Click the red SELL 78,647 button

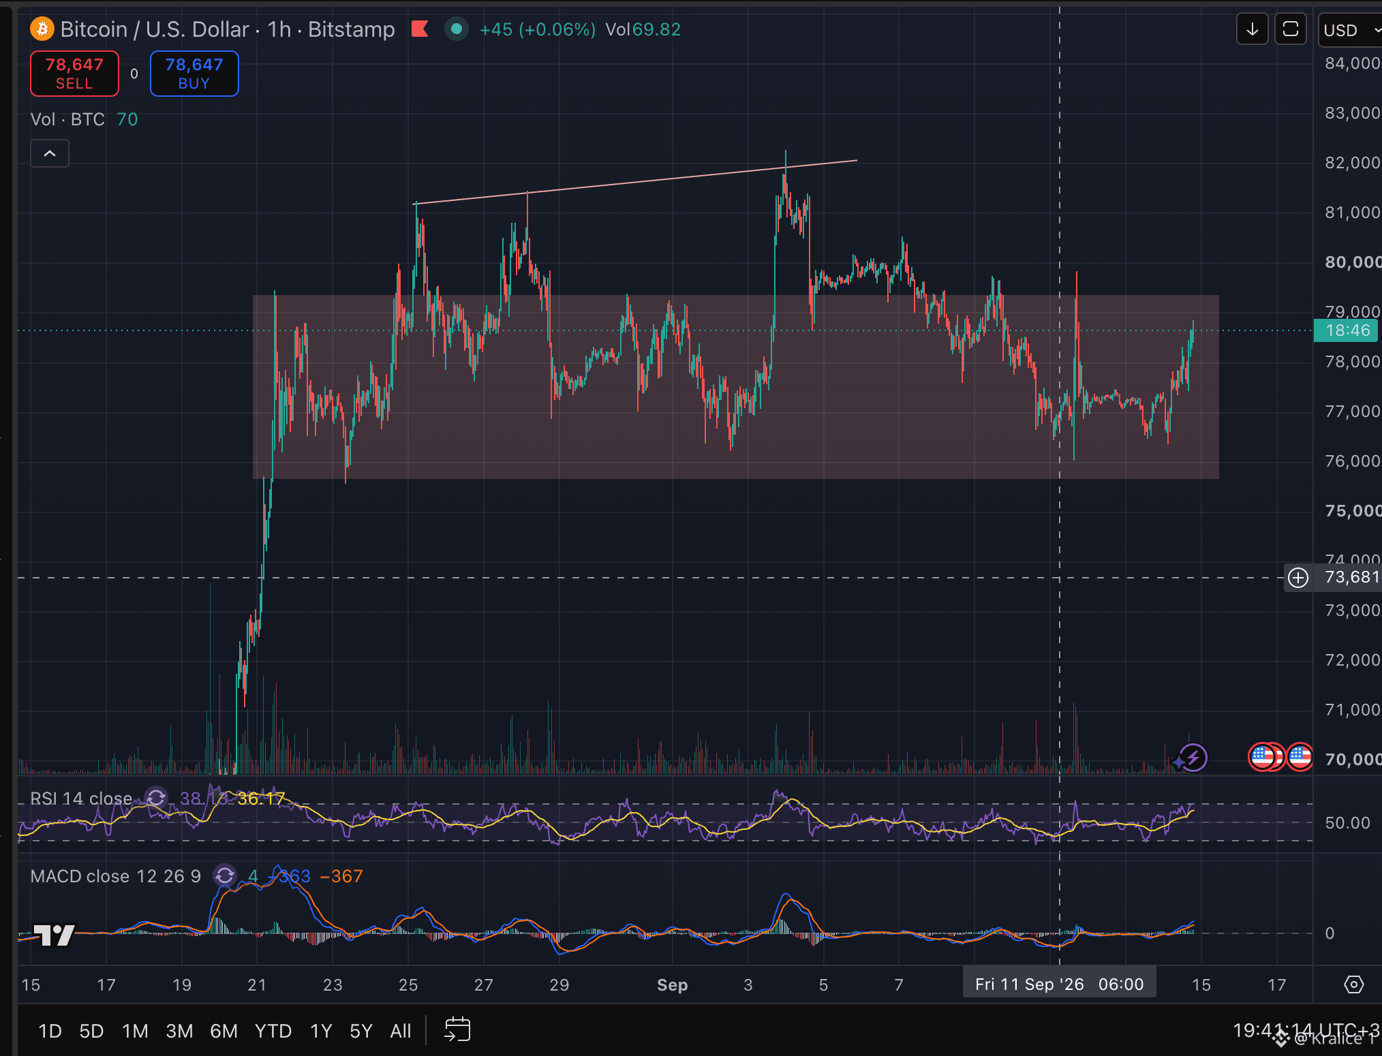pos(74,74)
